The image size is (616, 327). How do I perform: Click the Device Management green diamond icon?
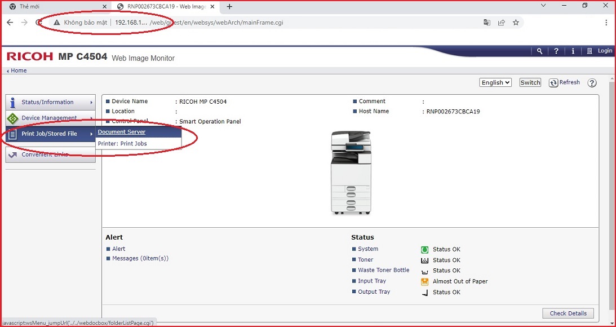(13, 118)
